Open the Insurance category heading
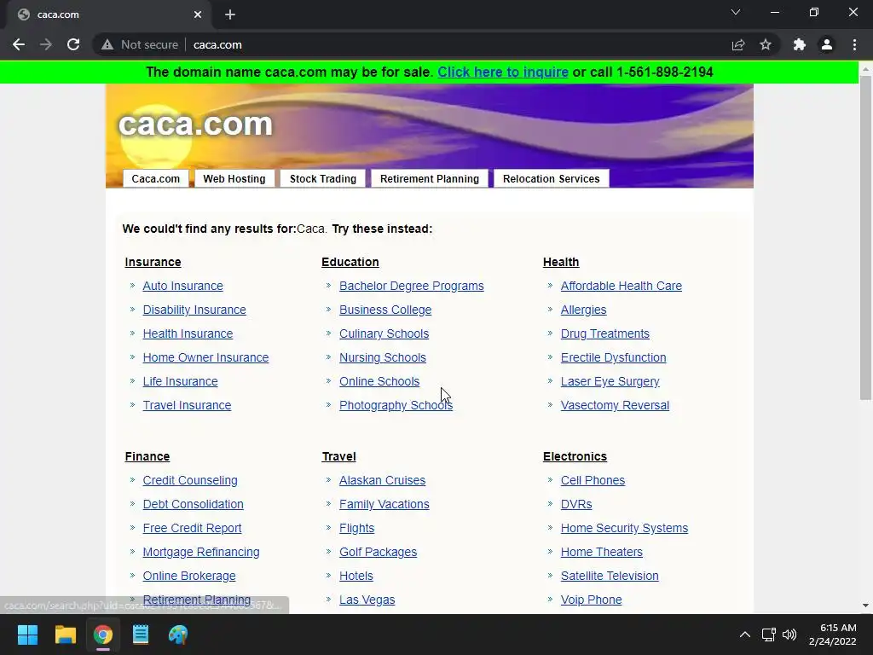Viewport: 873px width, 655px height. click(153, 262)
